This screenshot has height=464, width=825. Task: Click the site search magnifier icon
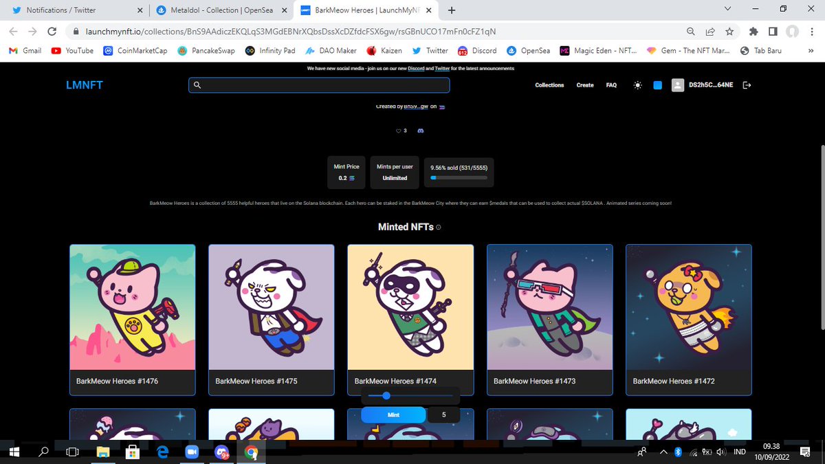point(197,85)
